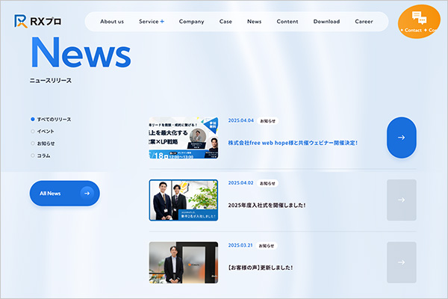Select イベント filter radio
448x299 pixels.
pyautogui.click(x=33, y=132)
